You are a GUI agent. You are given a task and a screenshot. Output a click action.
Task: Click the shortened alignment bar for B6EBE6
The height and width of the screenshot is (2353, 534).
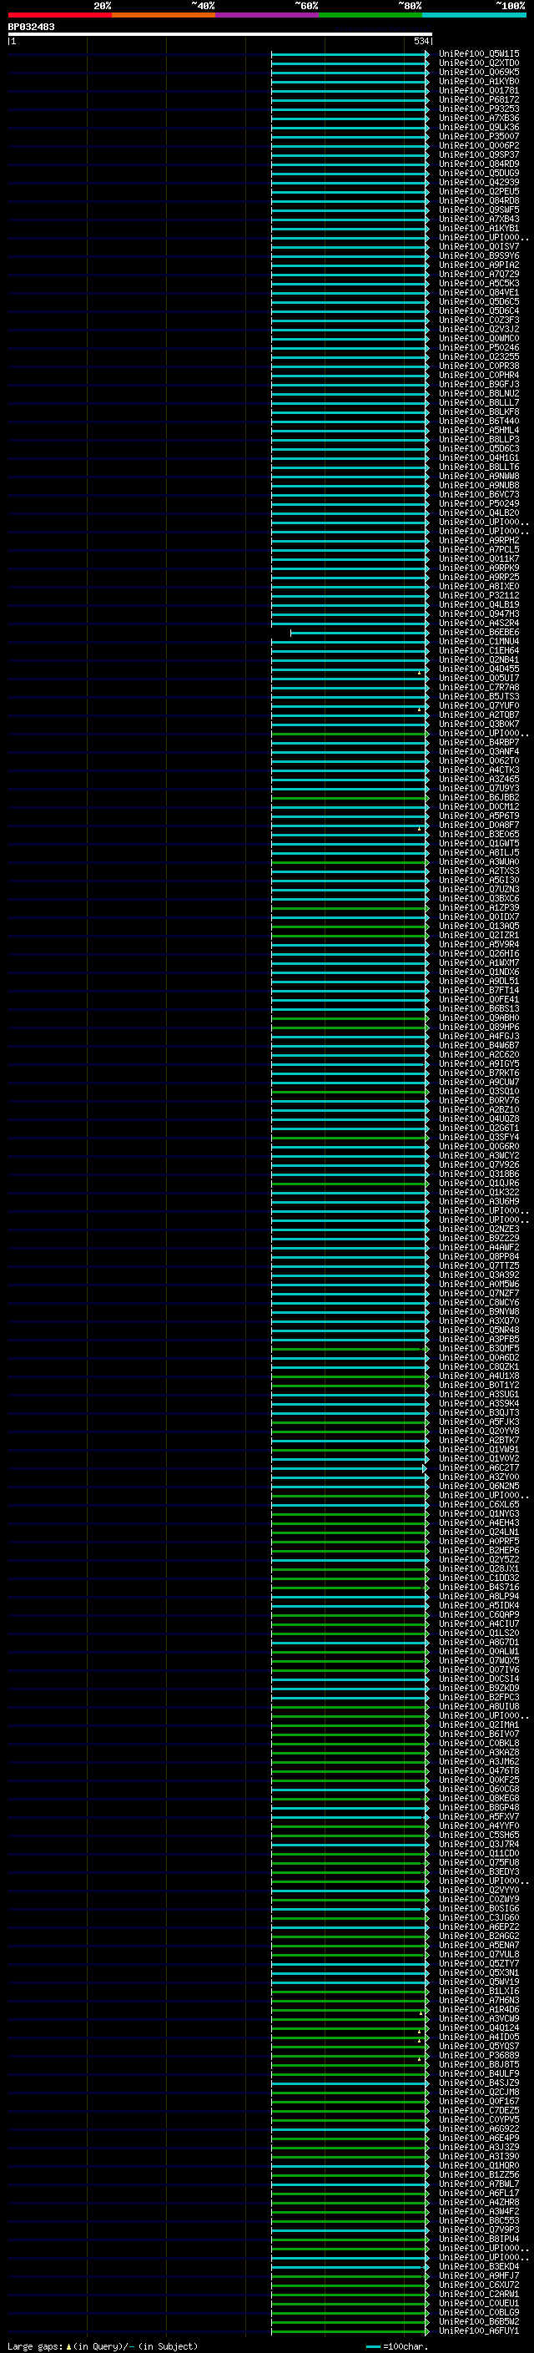[359, 632]
